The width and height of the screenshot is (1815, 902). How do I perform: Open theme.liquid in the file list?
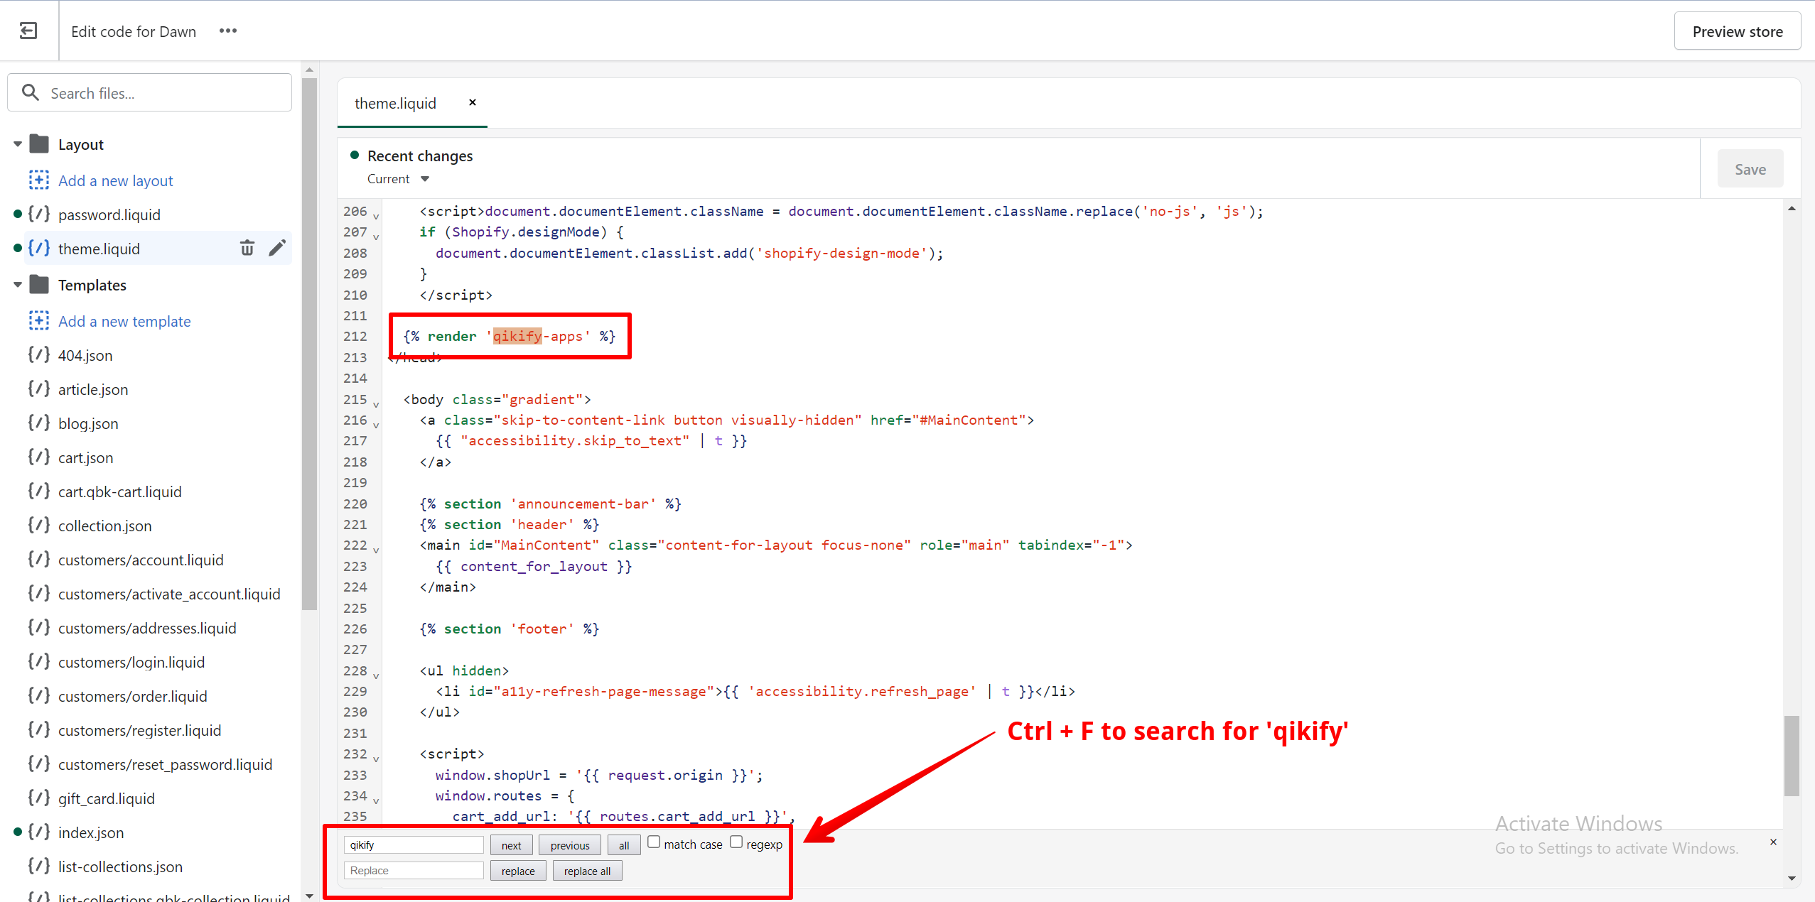coord(99,249)
